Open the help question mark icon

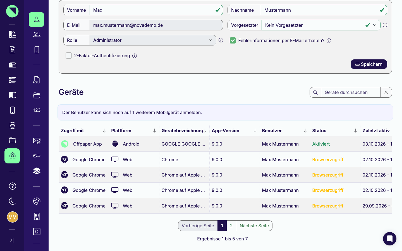pos(12,186)
